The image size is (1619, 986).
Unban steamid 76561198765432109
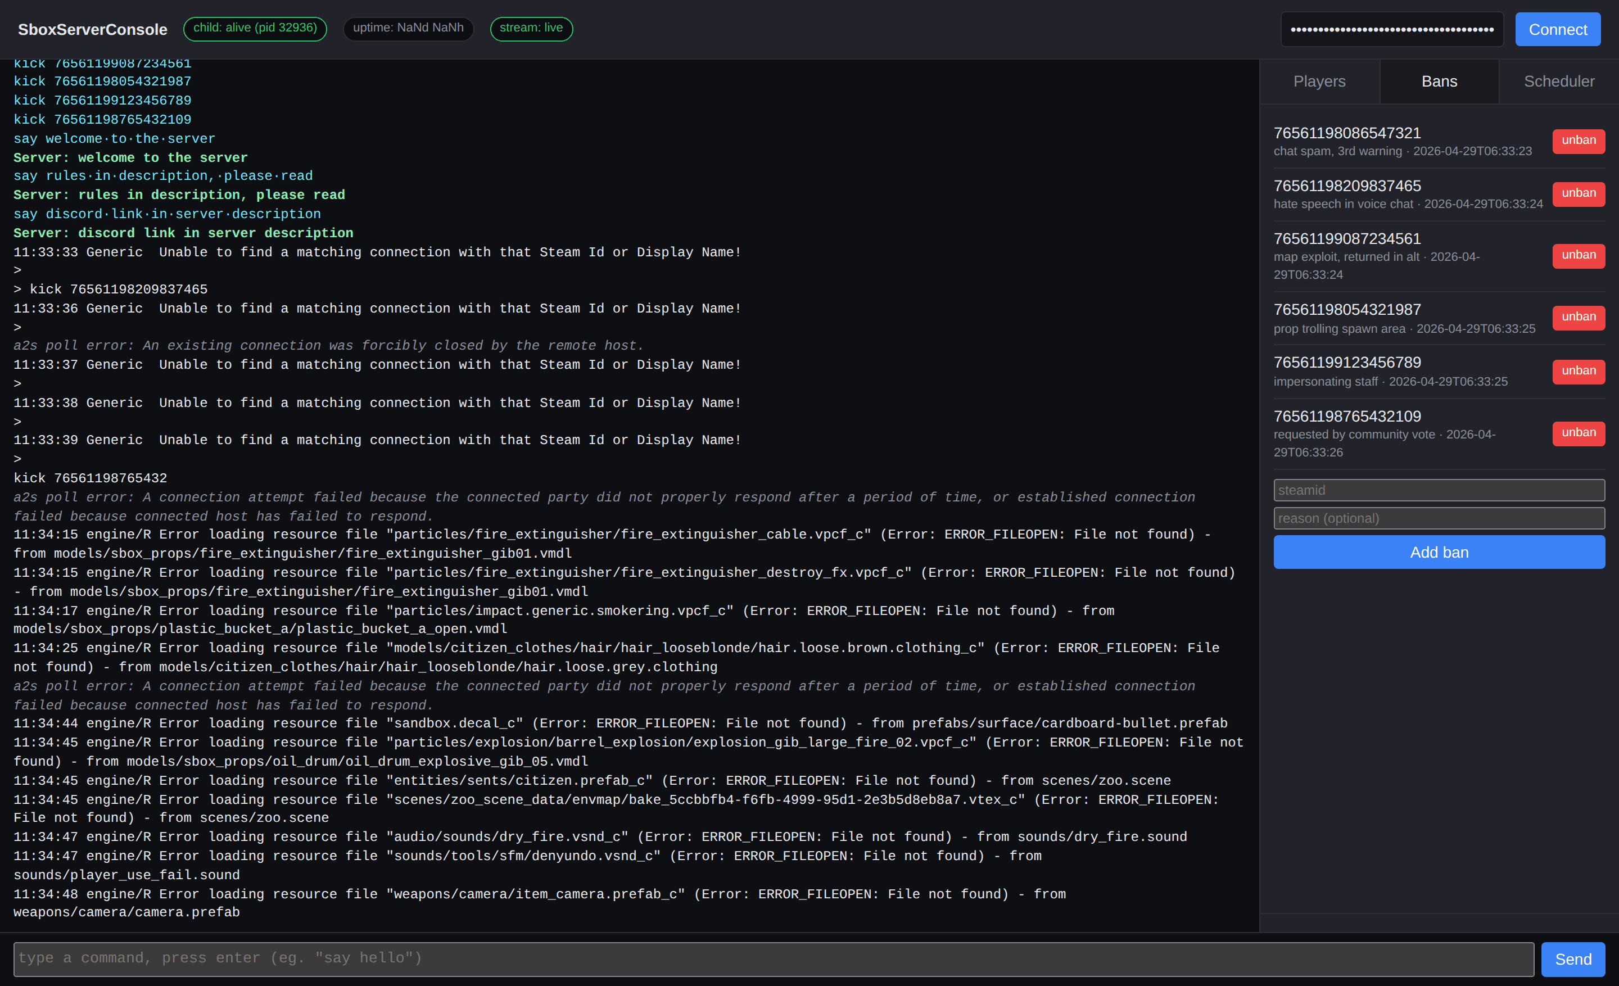pos(1579,433)
